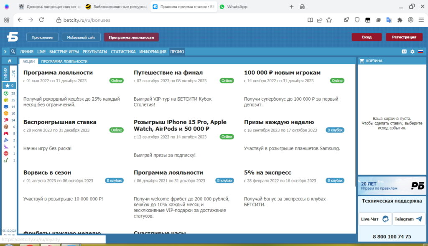This screenshot has width=428, height=246.
Task: Select tennis ball sport icon with 35
Action: (6, 100)
